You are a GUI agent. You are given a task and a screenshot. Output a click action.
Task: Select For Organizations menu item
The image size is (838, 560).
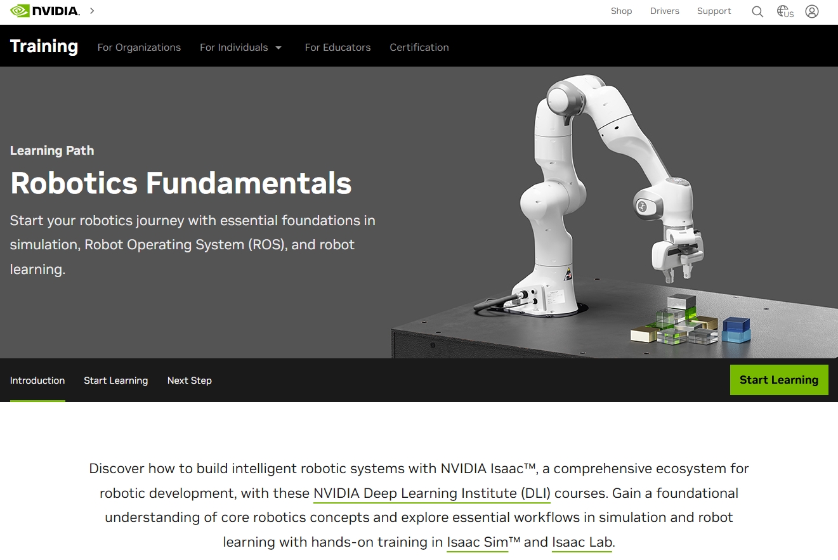point(139,48)
